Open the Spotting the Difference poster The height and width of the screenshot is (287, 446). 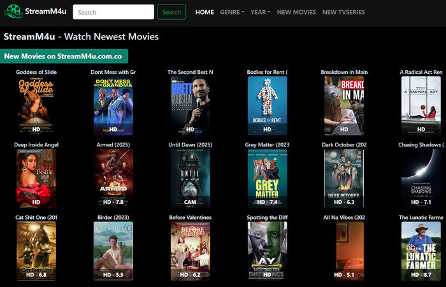(268, 251)
